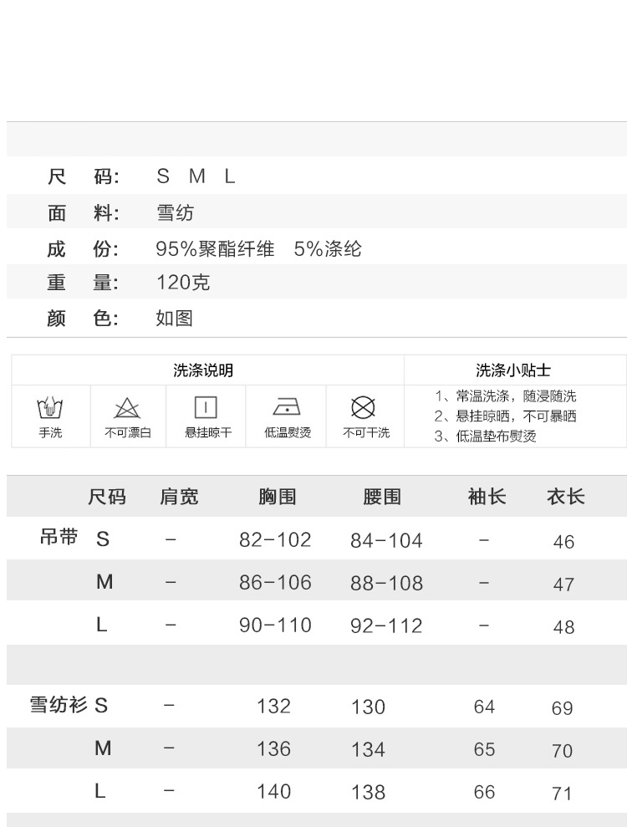Click the 洗涤说明 header
Viewport: 627px width, 827px height.
tap(203, 370)
